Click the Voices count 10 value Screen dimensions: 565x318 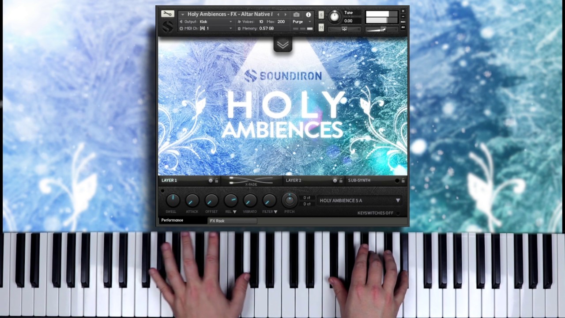click(261, 22)
